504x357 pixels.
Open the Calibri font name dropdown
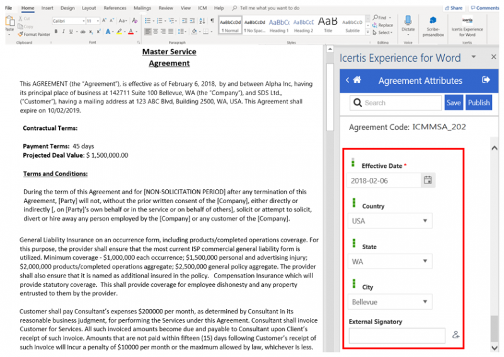click(84, 21)
